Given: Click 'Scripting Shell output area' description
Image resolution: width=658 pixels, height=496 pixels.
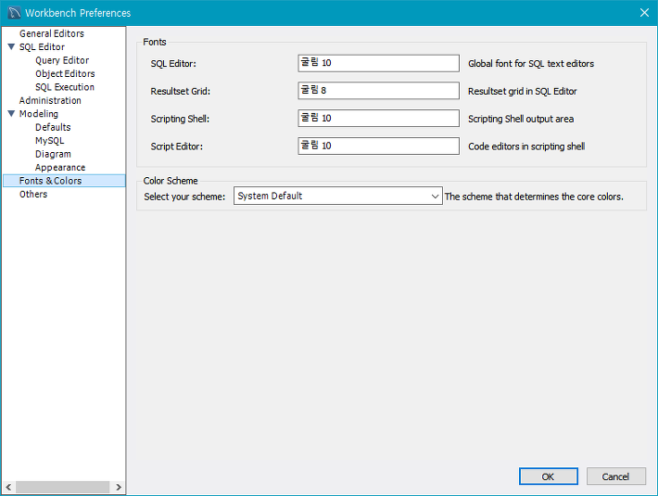Looking at the screenshot, I should (520, 119).
